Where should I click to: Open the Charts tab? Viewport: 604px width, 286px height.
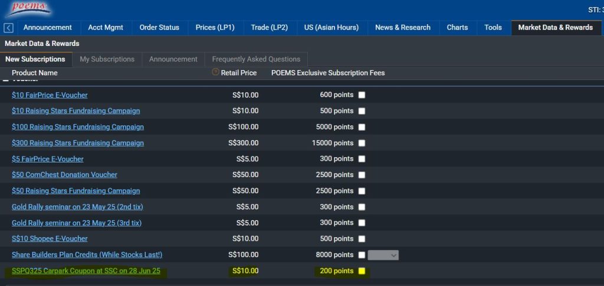point(457,28)
